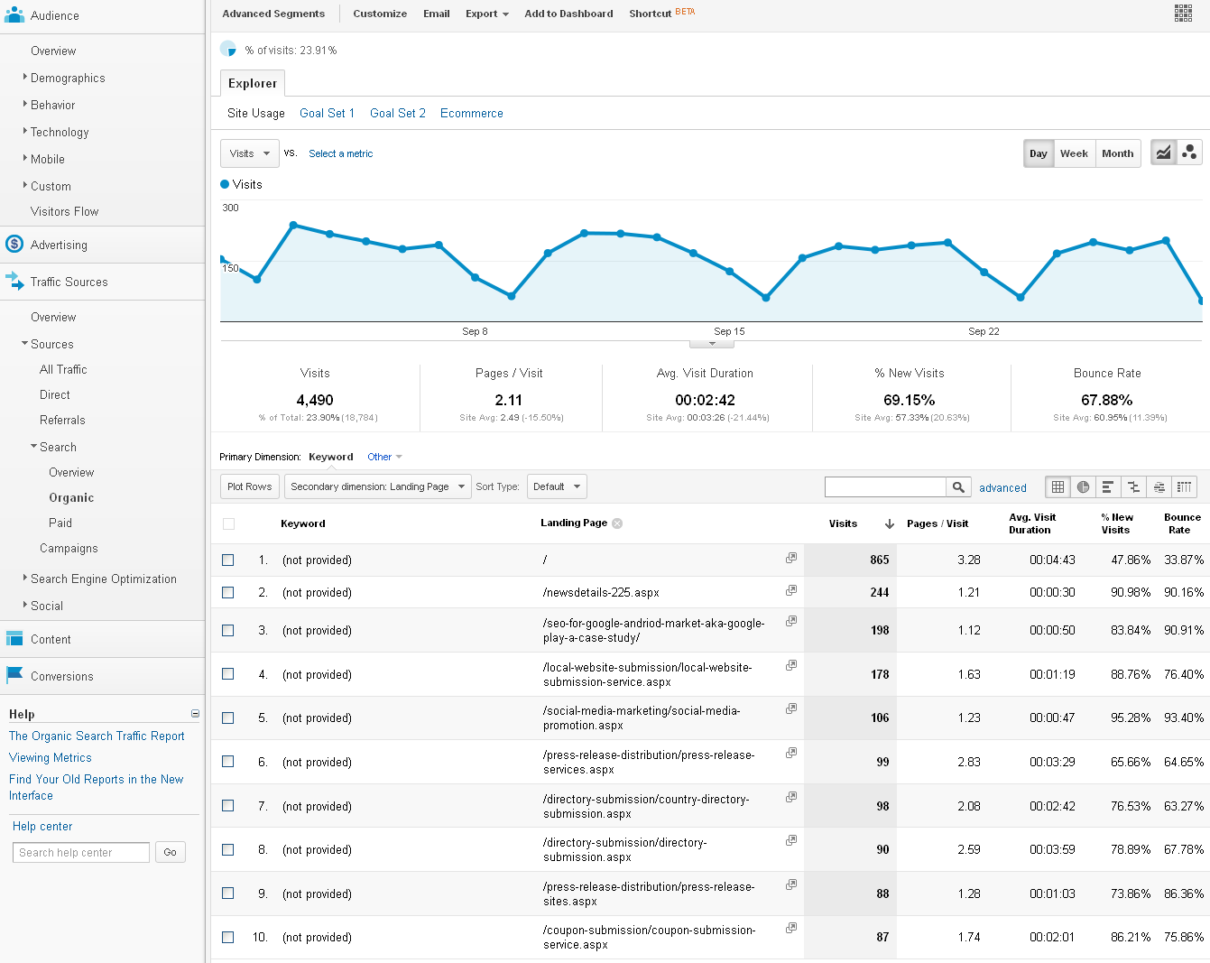Open the advanced filter link
The width and height of the screenshot is (1210, 963).
[1002, 488]
